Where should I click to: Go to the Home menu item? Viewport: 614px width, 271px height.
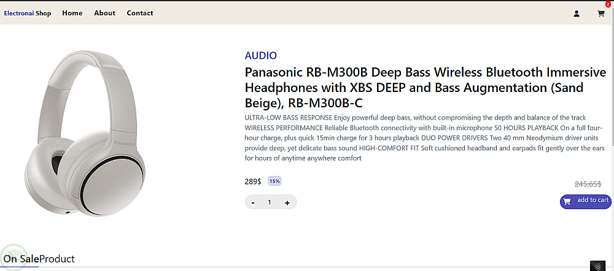click(72, 13)
